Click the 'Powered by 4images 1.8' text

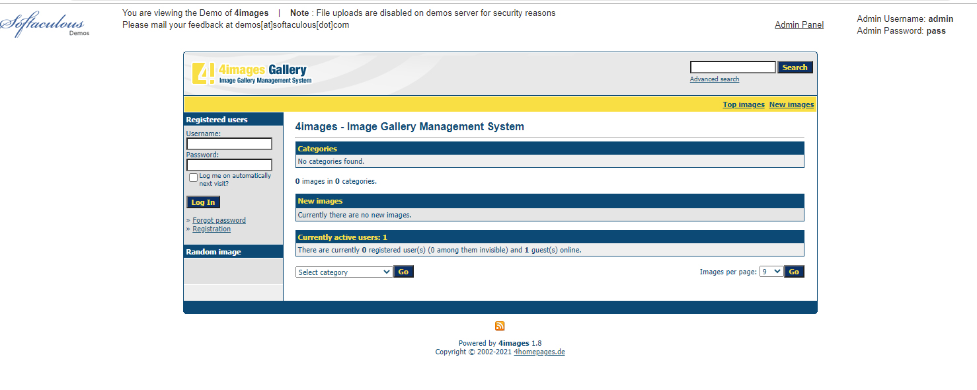click(x=500, y=343)
